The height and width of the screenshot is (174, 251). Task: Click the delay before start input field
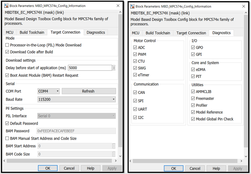point(90,68)
